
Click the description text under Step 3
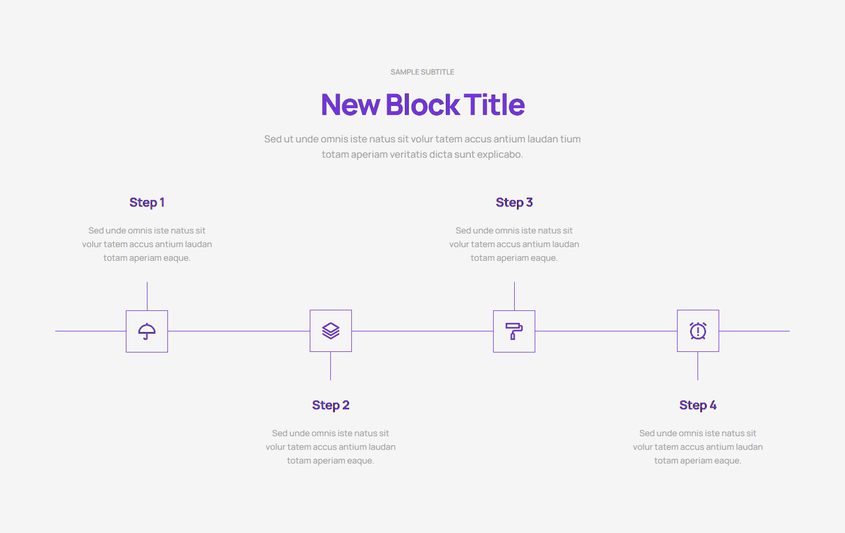click(x=514, y=244)
